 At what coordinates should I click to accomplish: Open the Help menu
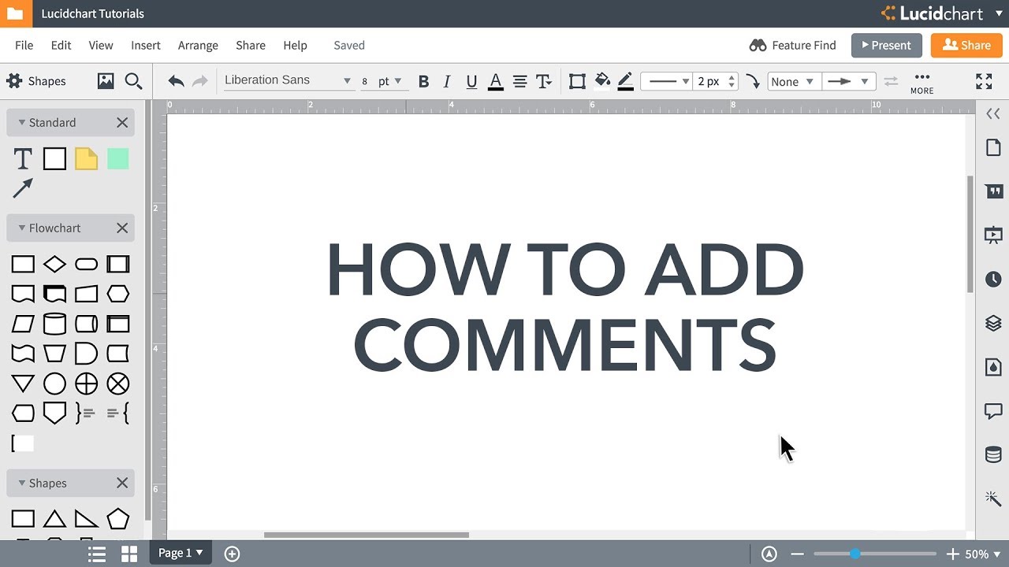[295, 46]
